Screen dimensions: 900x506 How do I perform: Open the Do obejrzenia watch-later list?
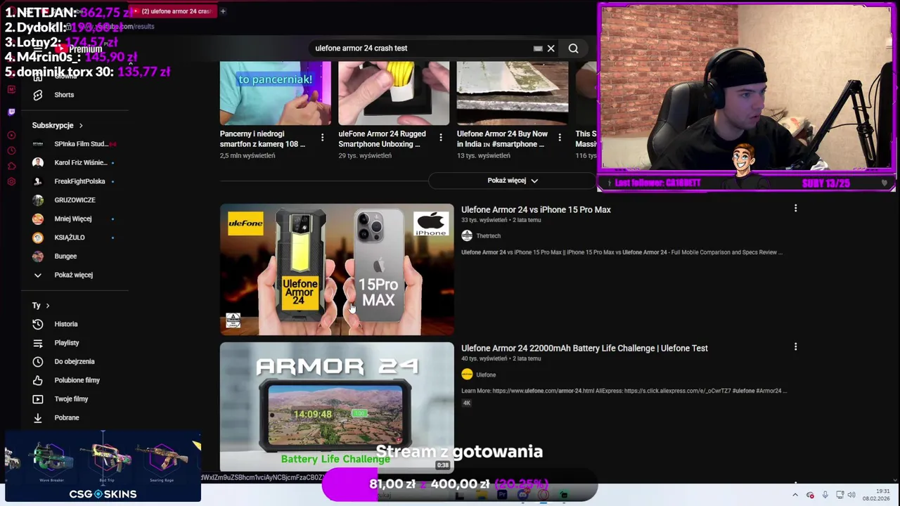[x=75, y=361]
